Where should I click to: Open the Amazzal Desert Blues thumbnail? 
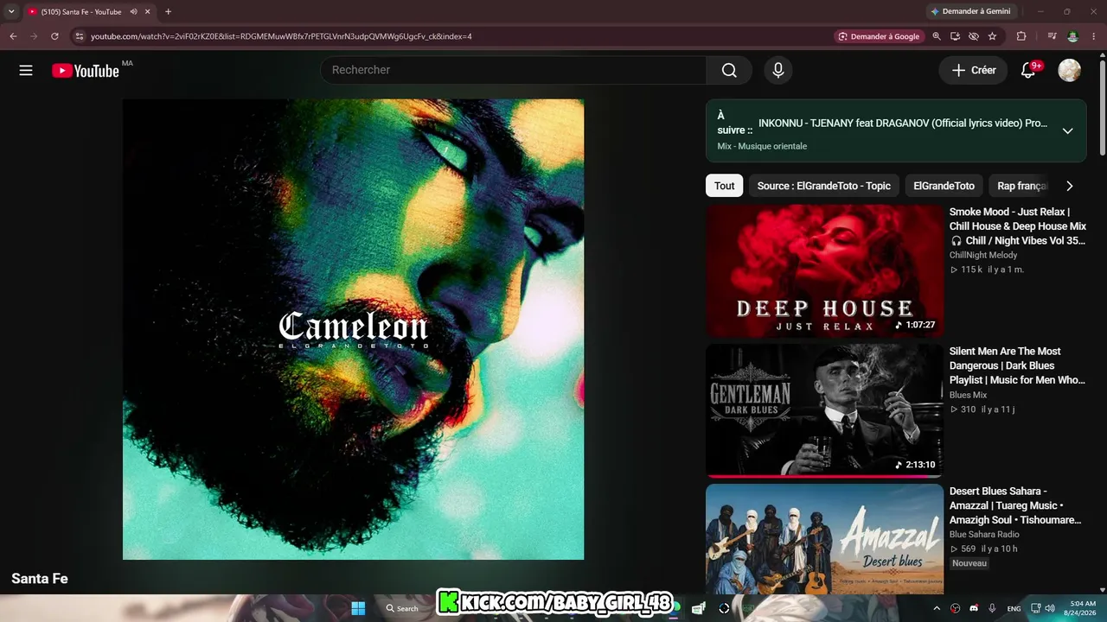[x=824, y=539]
